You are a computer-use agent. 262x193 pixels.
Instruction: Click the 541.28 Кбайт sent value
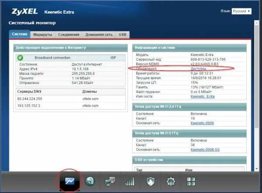tap(83, 83)
